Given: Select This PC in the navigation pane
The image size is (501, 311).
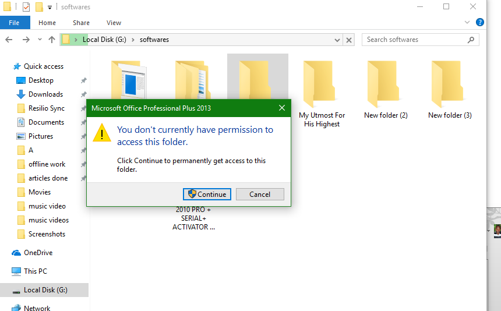Looking at the screenshot, I should click(x=35, y=271).
